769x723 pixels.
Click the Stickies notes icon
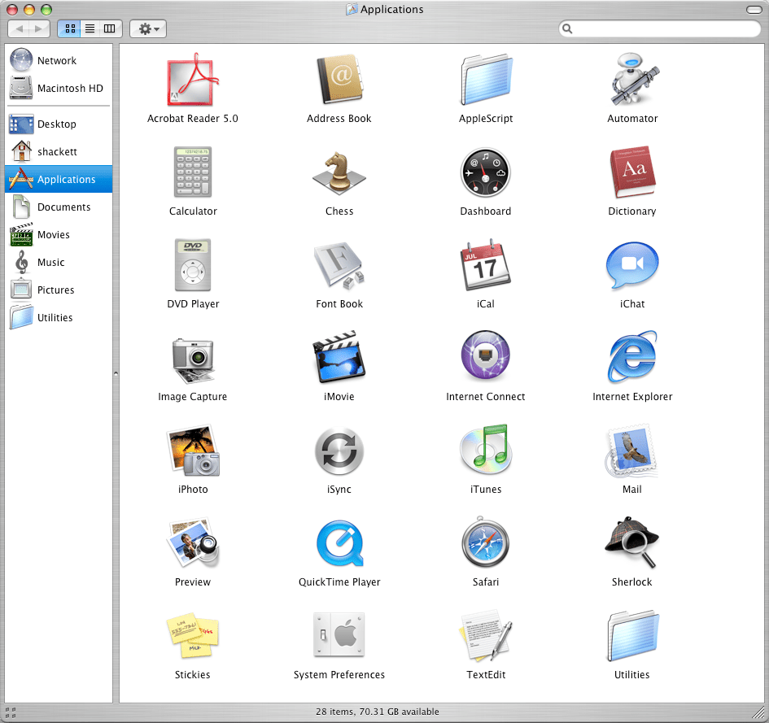193,636
